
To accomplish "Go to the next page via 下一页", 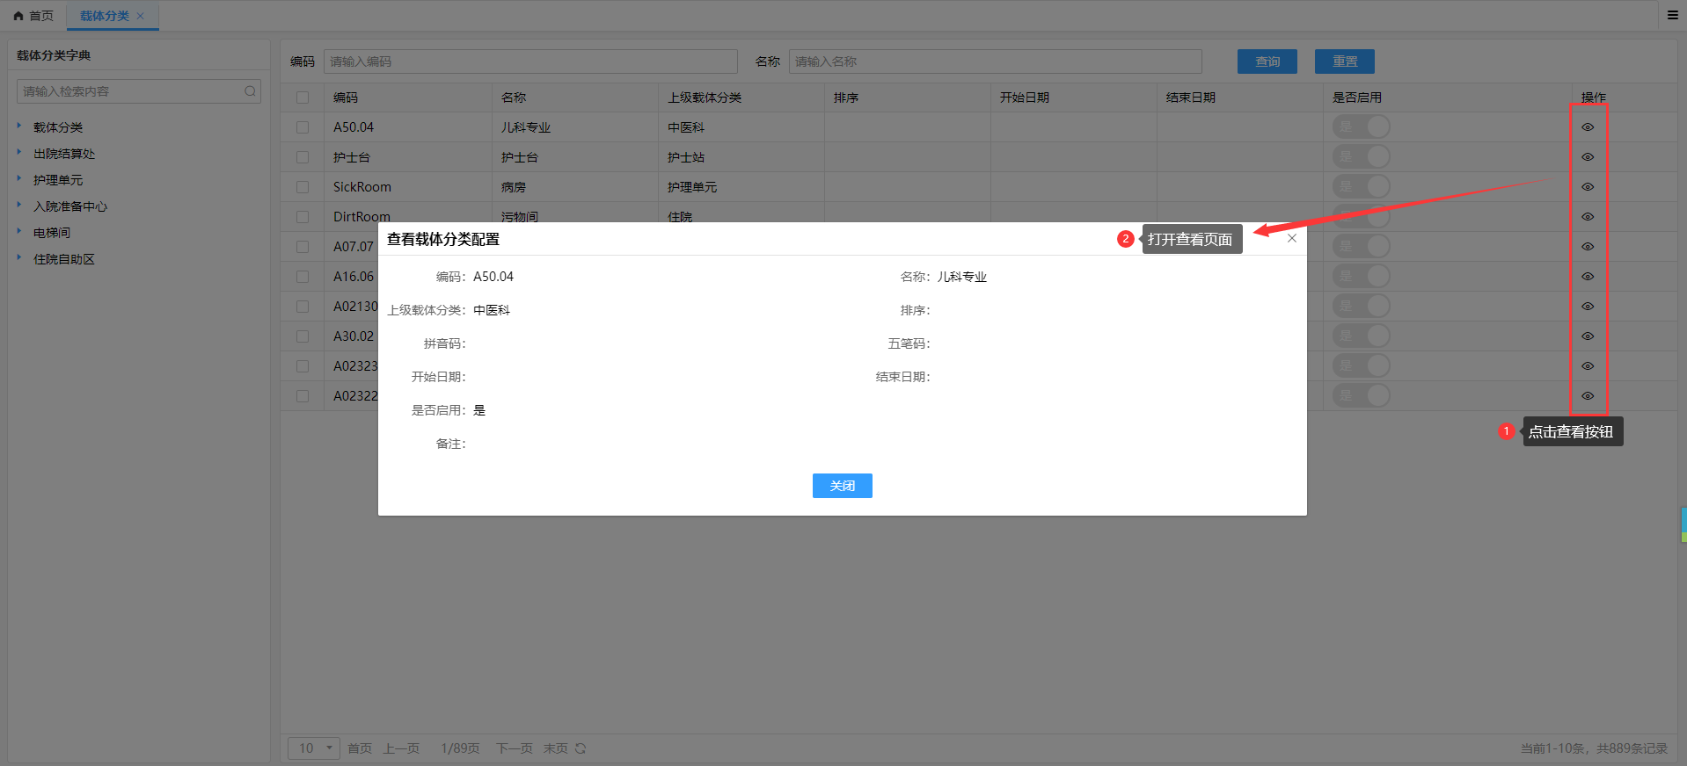I will click(x=514, y=748).
